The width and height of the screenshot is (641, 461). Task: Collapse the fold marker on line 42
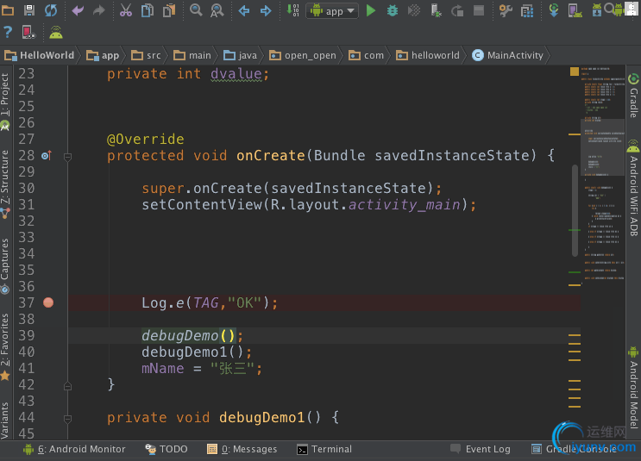68,385
